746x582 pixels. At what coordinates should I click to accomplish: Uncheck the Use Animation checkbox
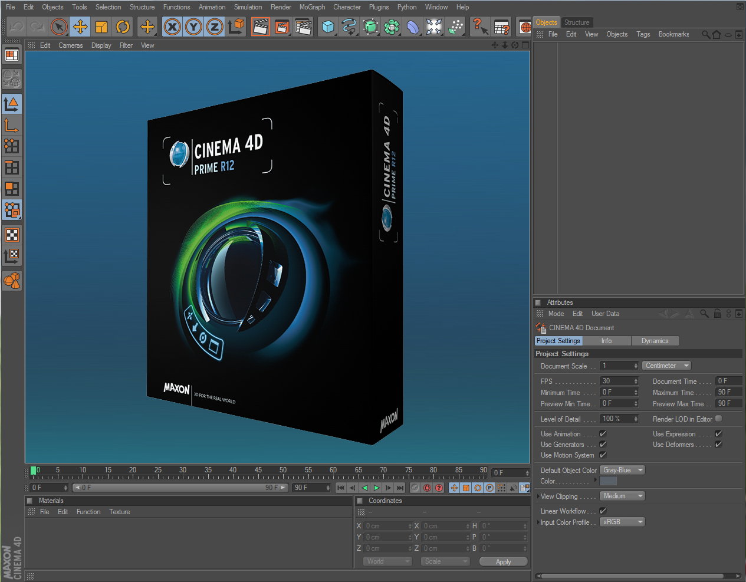point(603,433)
